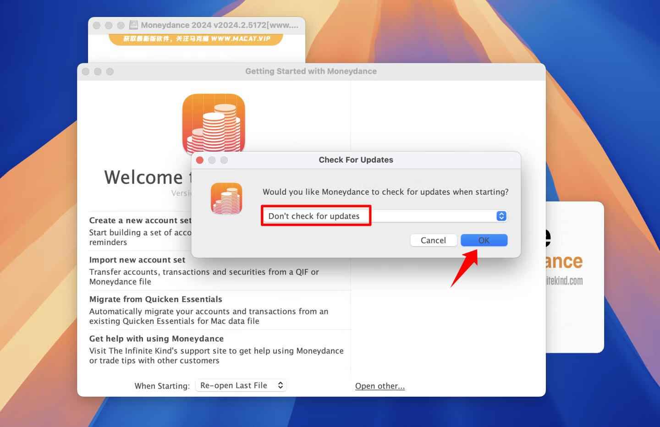Open the update check frequency dropdown

pyautogui.click(x=385, y=216)
